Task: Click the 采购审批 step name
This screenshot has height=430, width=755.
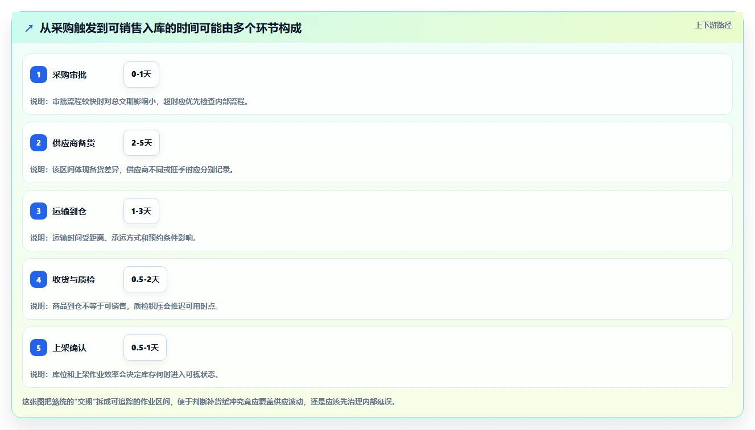Action: click(x=69, y=75)
